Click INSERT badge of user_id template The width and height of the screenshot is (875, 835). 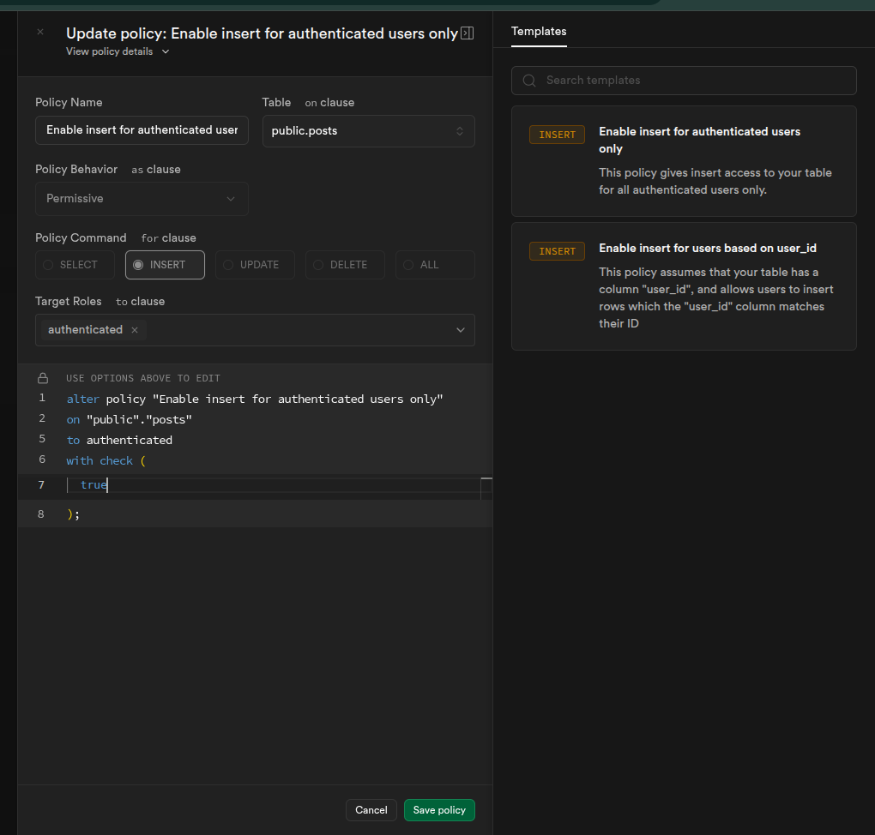(558, 251)
